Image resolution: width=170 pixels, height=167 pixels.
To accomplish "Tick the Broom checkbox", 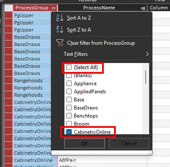I will [69, 124].
